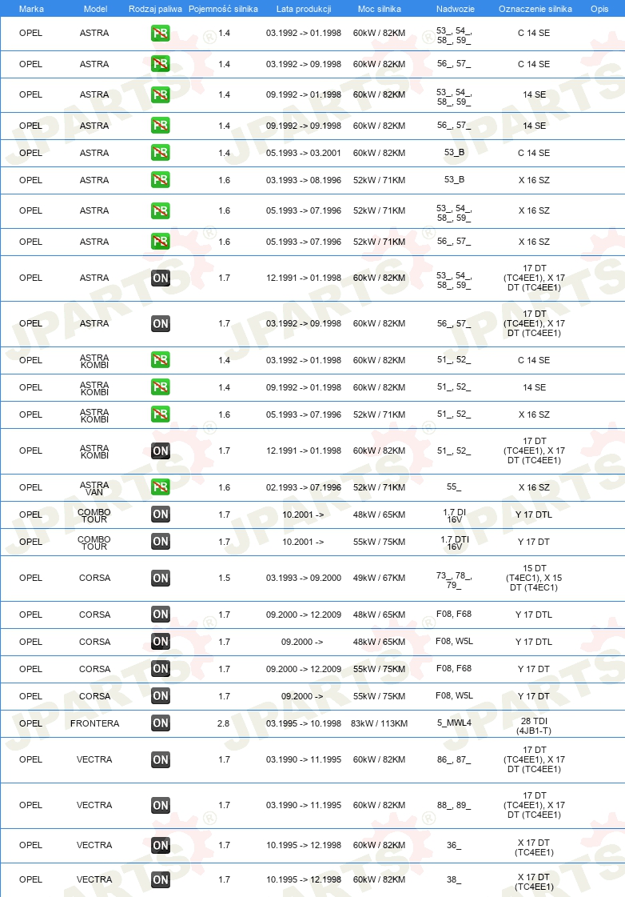The image size is (625, 897).
Task: Click diesel ON icon in Vectra 88_, 89_ row
Action: (x=161, y=806)
